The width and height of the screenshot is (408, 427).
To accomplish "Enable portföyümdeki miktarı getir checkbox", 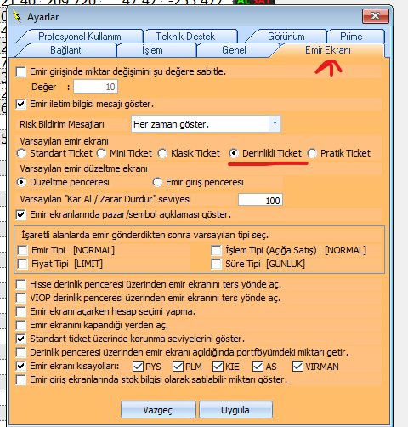I will pyautogui.click(x=21, y=352).
